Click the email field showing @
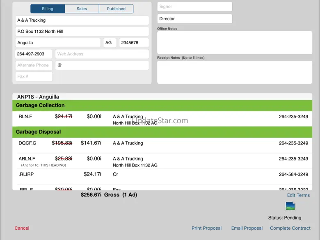 pos(102,65)
